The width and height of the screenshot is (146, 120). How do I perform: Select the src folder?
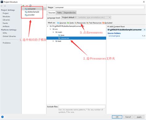[x=55, y=29]
